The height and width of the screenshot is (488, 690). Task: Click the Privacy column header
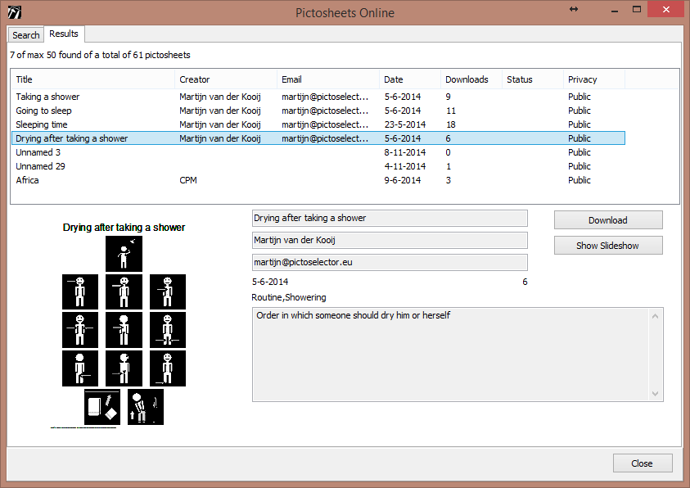coord(583,79)
